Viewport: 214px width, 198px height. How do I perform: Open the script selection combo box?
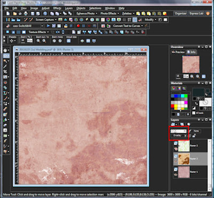[x=27, y=26]
